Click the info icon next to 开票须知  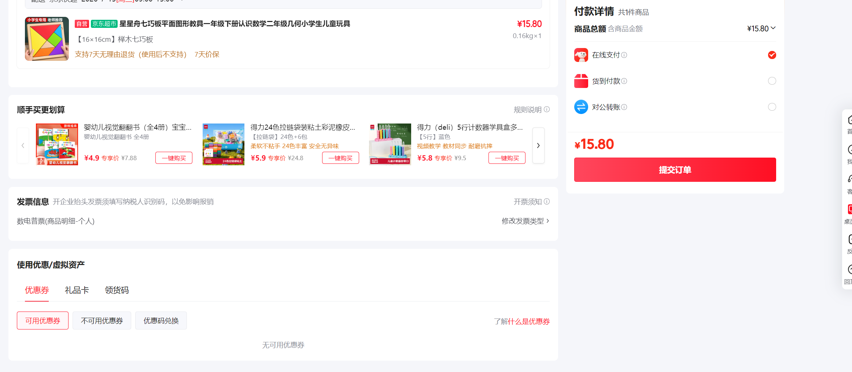click(547, 201)
